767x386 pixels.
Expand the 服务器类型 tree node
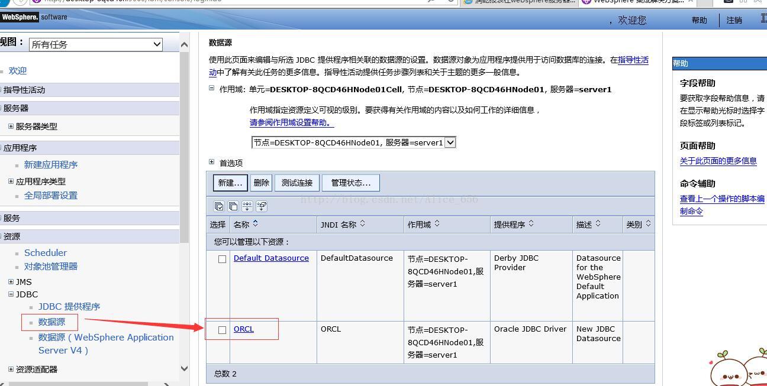click(11, 126)
